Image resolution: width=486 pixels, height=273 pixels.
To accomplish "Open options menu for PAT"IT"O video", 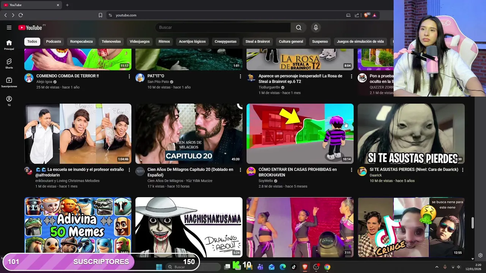I will click(x=240, y=76).
